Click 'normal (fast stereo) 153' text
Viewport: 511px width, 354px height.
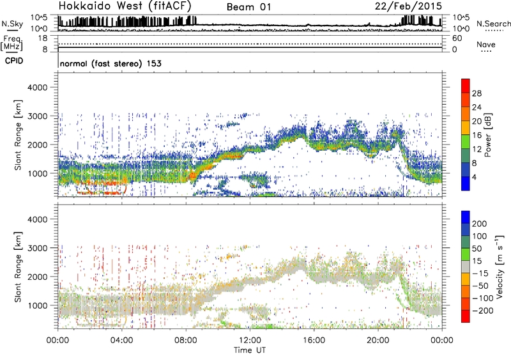111,63
